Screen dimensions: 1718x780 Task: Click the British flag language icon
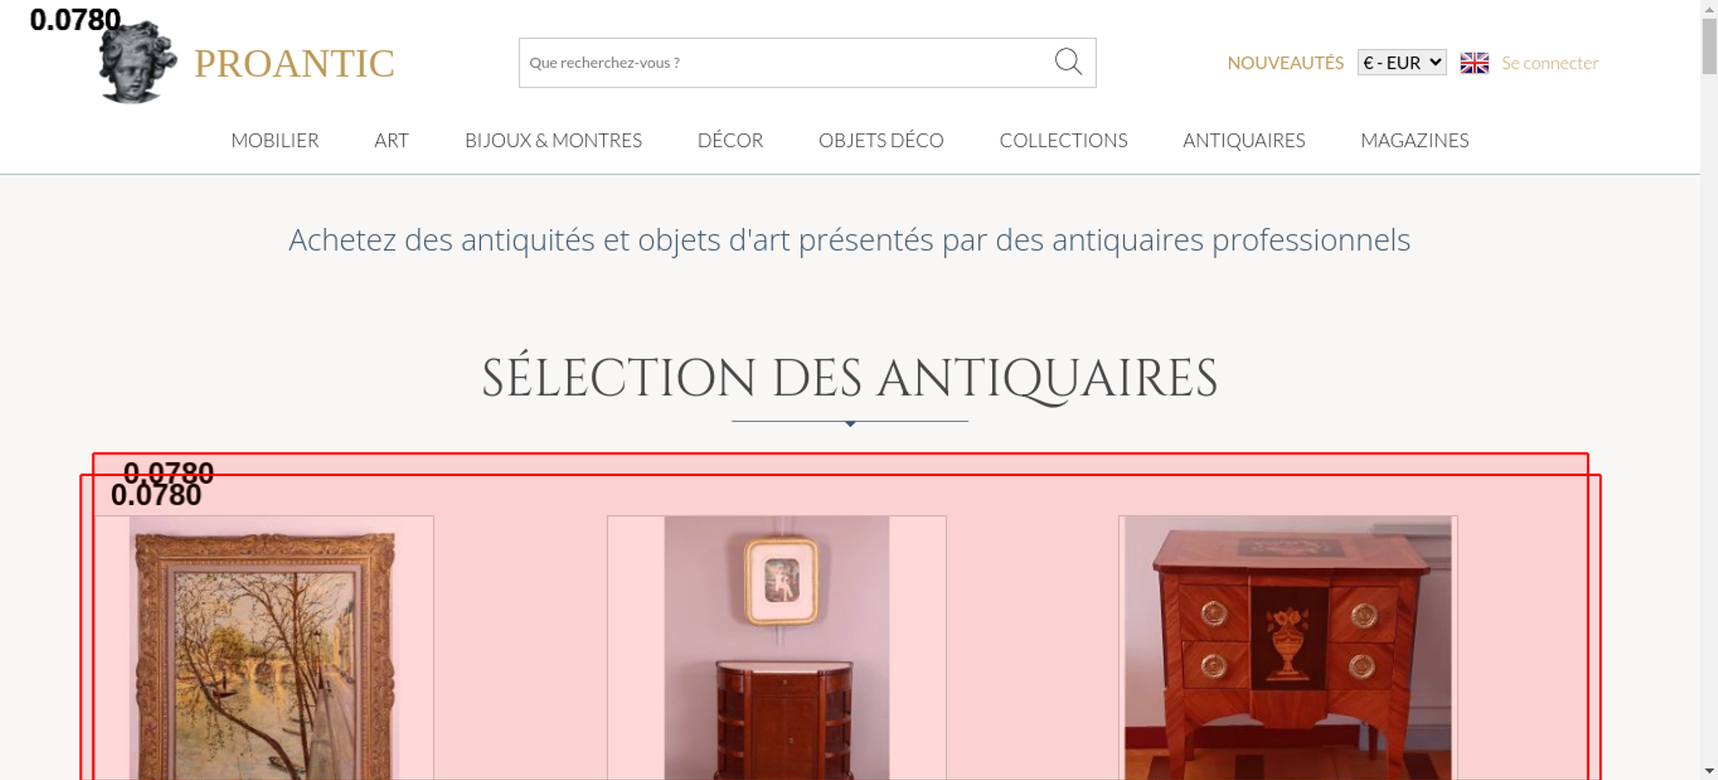pos(1474,63)
